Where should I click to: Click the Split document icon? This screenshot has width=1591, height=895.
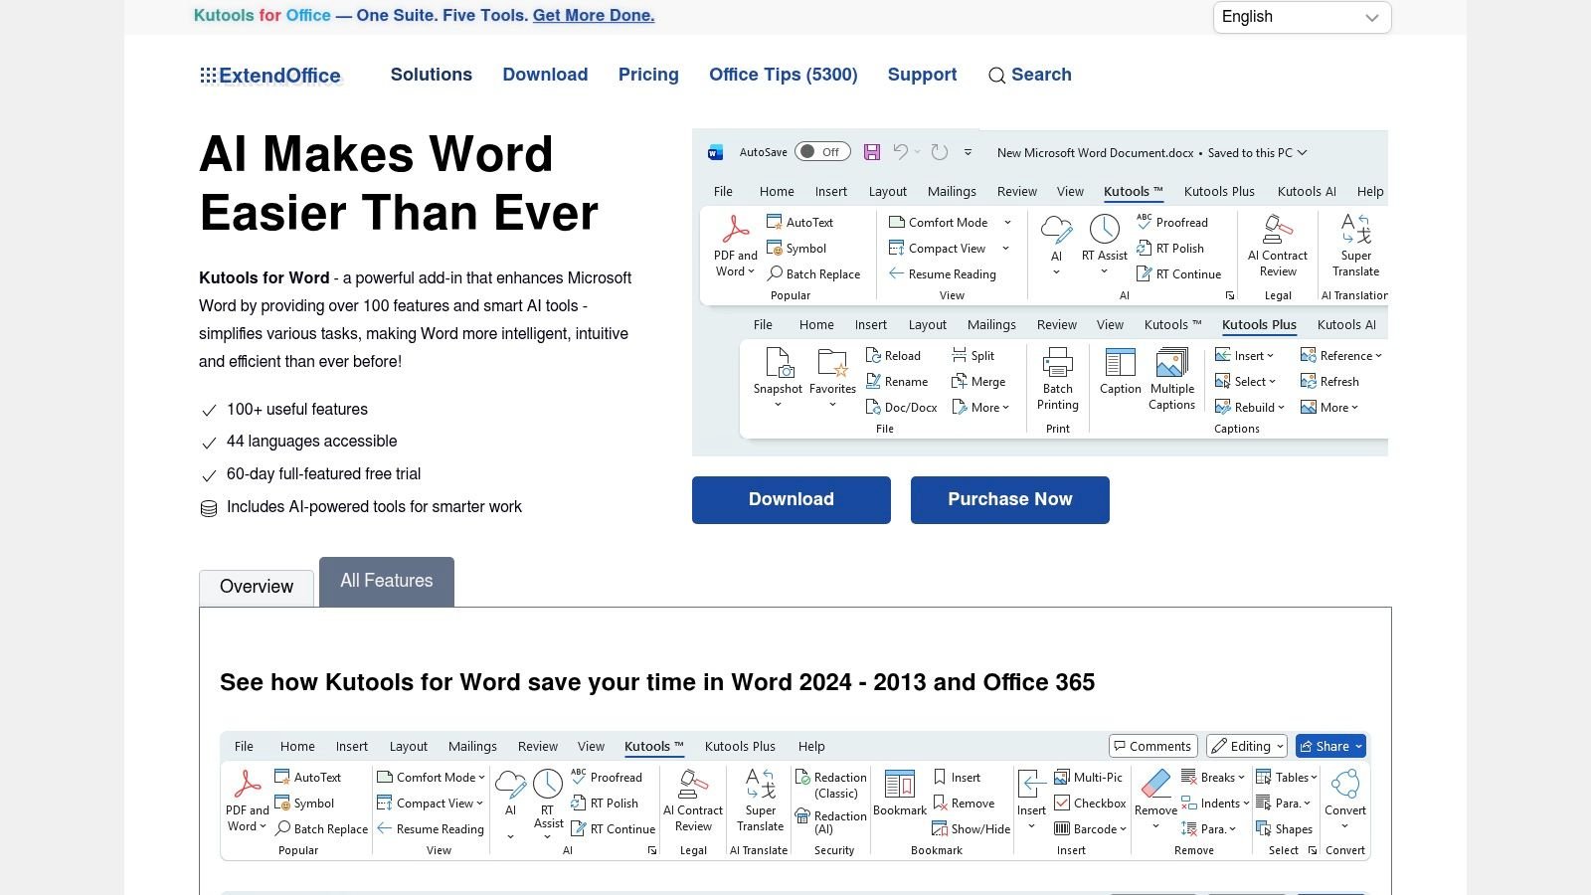click(x=960, y=355)
